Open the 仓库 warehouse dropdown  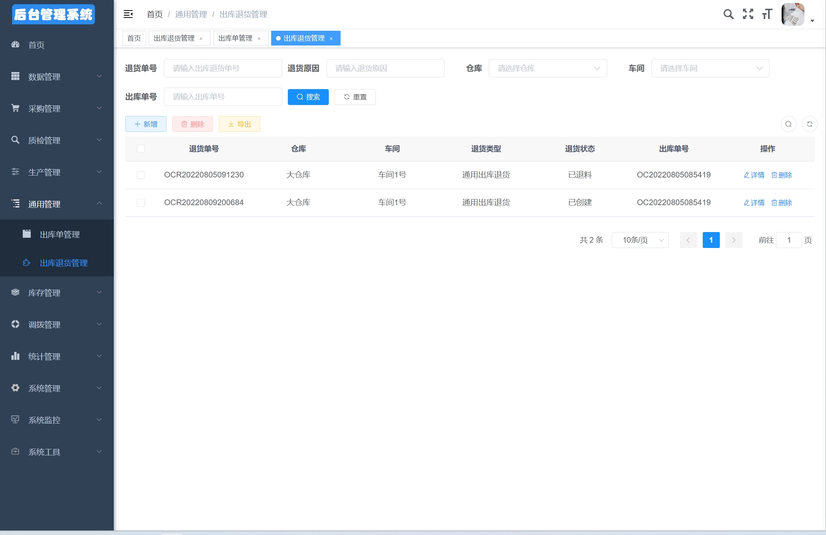547,68
